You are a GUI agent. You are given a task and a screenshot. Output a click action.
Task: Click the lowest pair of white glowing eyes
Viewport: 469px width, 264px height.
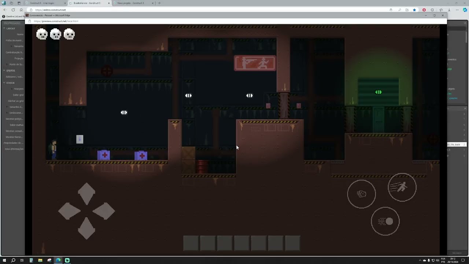pyautogui.click(x=124, y=113)
